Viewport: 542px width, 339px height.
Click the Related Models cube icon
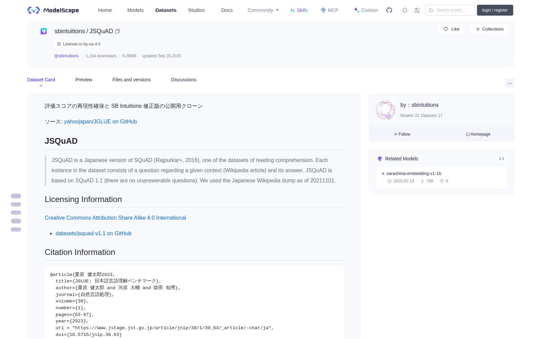point(380,159)
